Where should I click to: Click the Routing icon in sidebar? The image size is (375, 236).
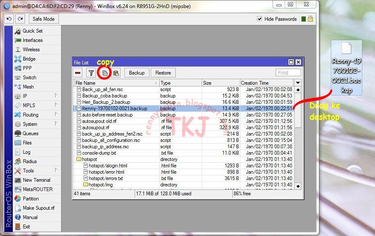[x=18, y=115]
